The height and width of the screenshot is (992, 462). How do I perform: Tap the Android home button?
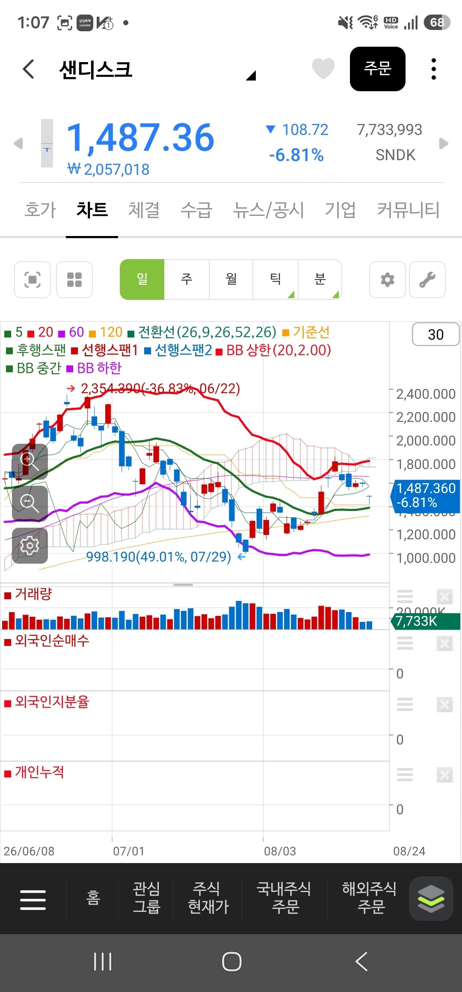(231, 962)
